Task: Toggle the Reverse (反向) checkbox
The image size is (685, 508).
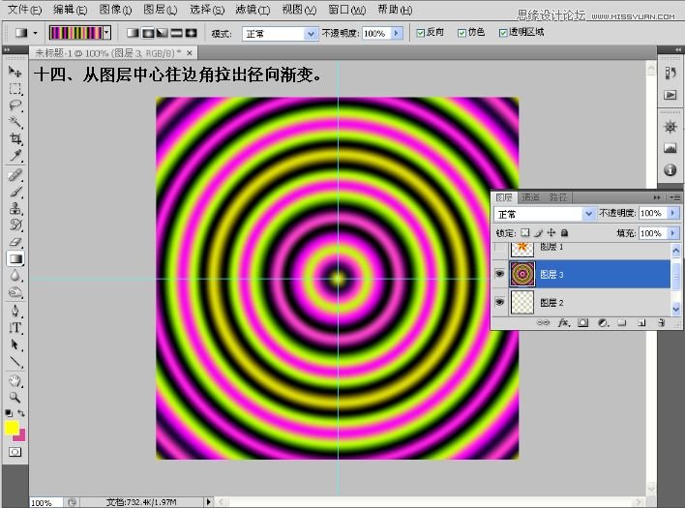Action: coord(420,33)
